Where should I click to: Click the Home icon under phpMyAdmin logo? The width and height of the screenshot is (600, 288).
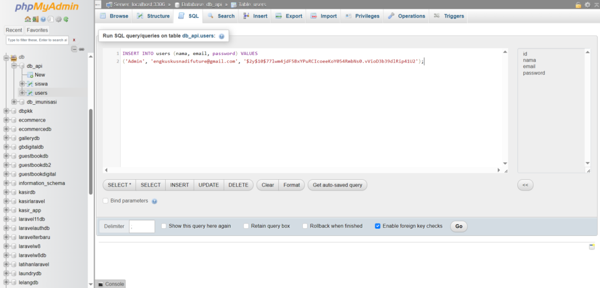coord(28,19)
